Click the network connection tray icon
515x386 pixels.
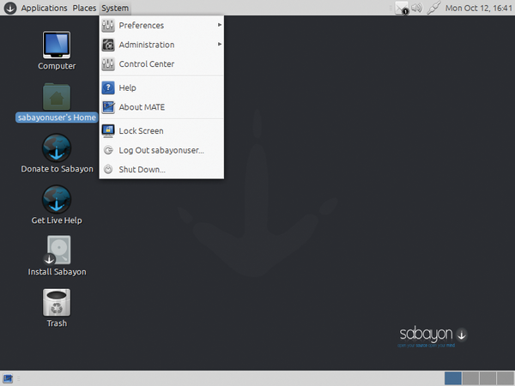(433, 8)
